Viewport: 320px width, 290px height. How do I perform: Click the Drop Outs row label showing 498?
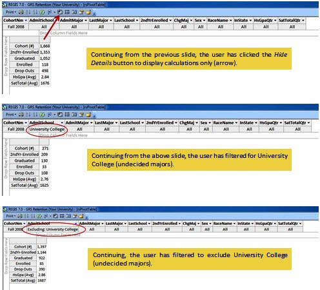point(25,71)
